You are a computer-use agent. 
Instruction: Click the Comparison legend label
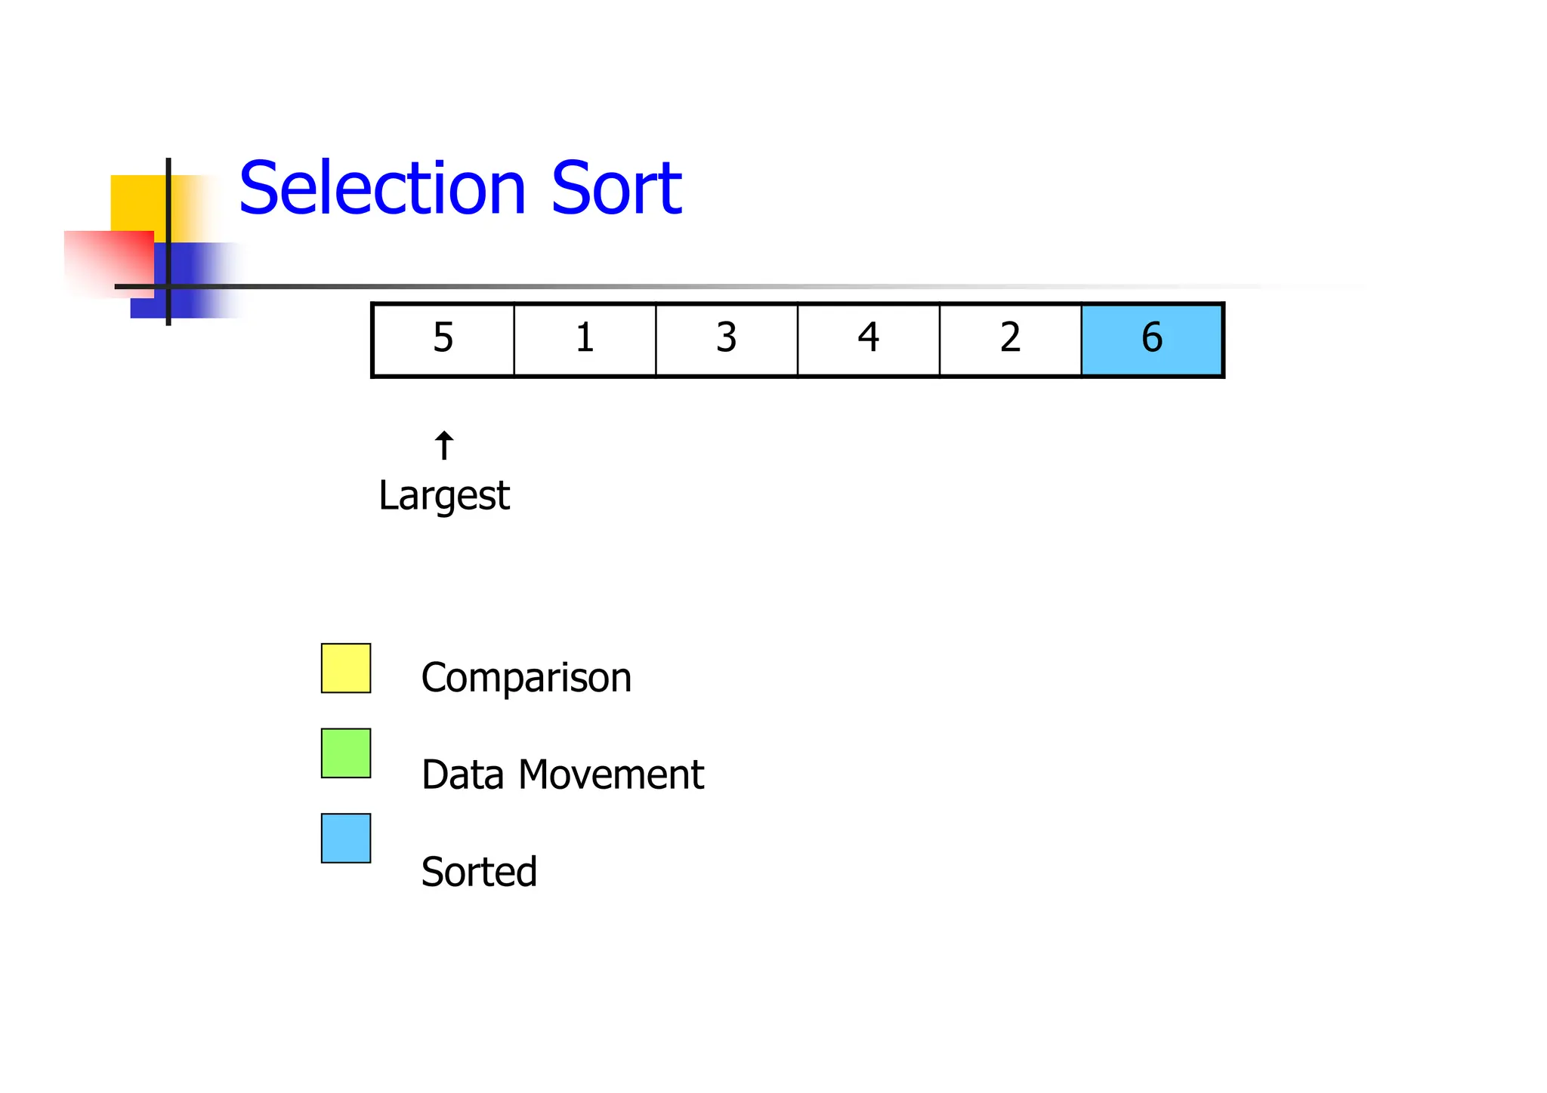tap(526, 677)
